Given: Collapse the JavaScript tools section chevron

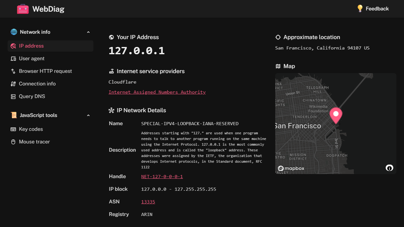Looking at the screenshot, I should click(x=88, y=115).
